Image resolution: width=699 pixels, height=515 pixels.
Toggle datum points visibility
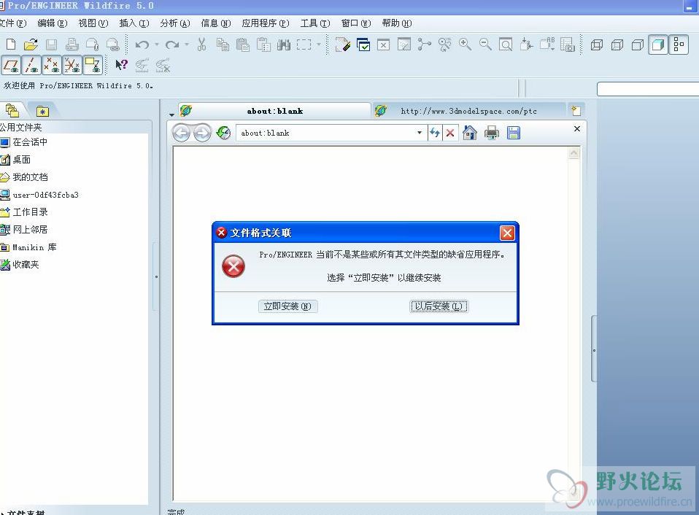pos(52,65)
